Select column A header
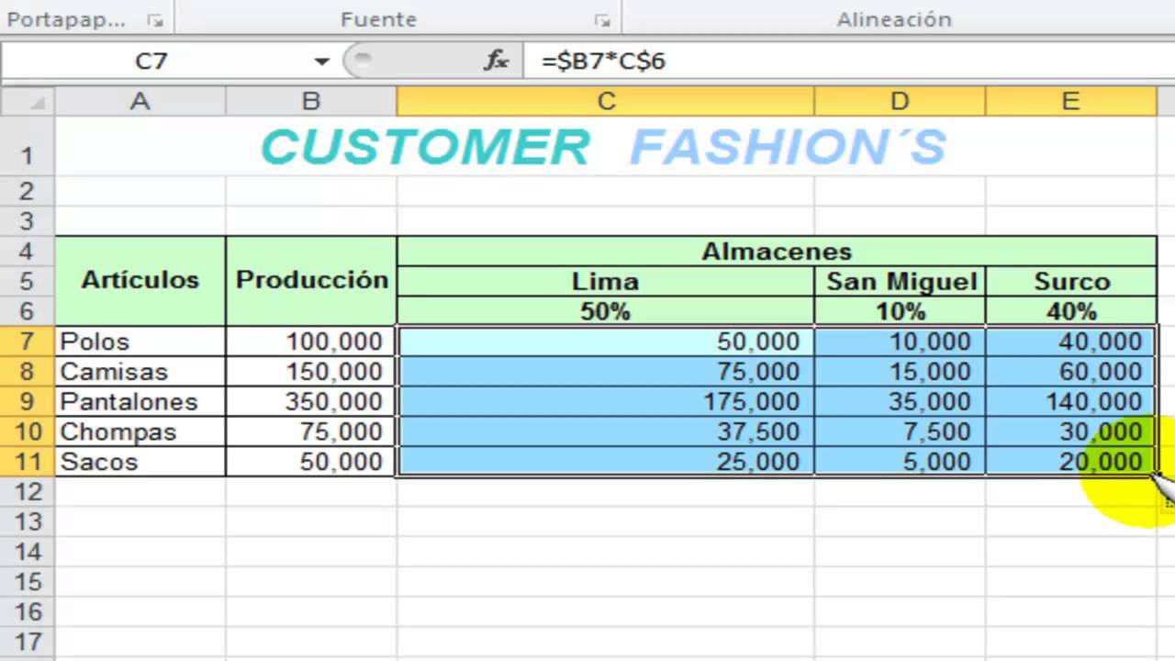Viewport: 1175px width, 661px height. click(x=140, y=102)
